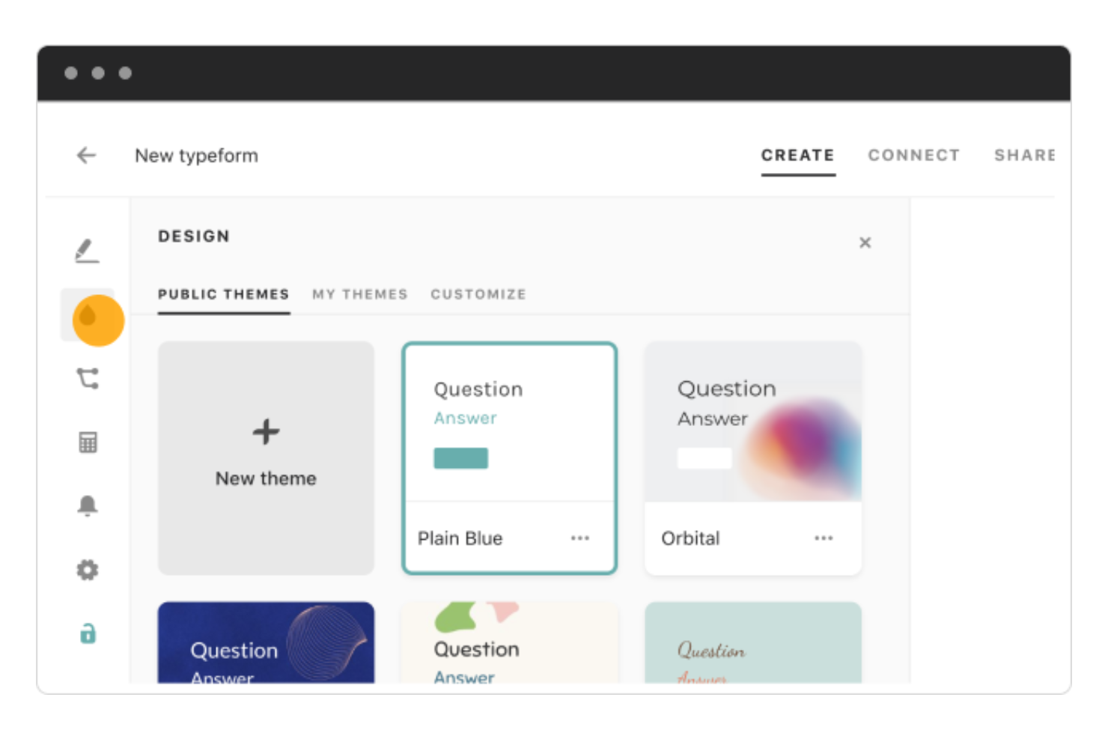Click the calculator icon in the sidebar
1108x739 pixels.
(88, 442)
